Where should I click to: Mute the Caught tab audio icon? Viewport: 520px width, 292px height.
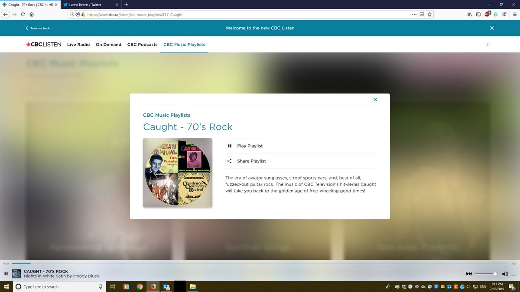point(52,4)
